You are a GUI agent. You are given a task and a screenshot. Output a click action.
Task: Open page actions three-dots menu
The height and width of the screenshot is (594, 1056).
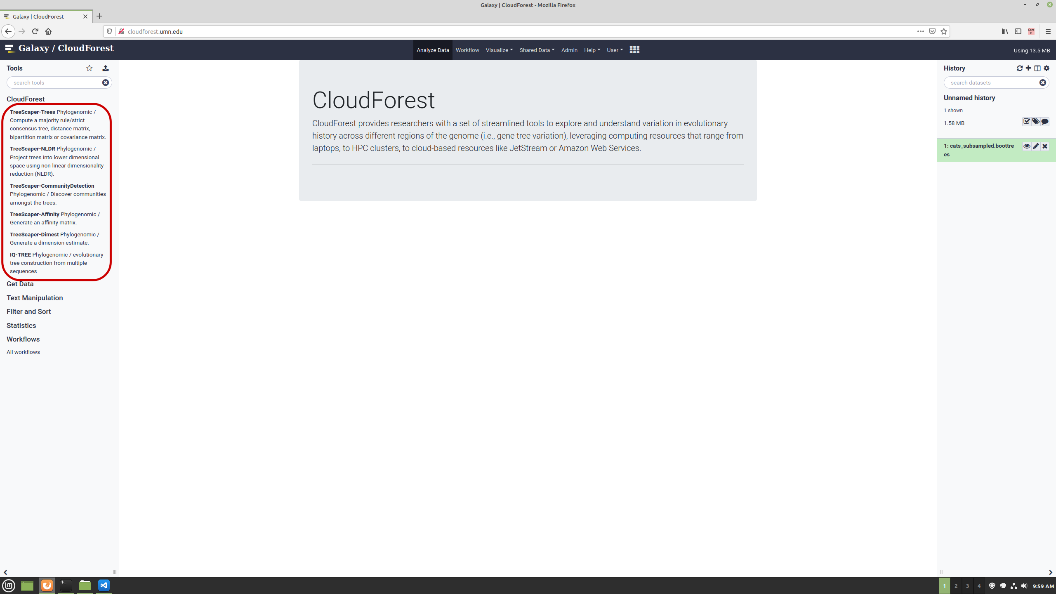click(921, 31)
